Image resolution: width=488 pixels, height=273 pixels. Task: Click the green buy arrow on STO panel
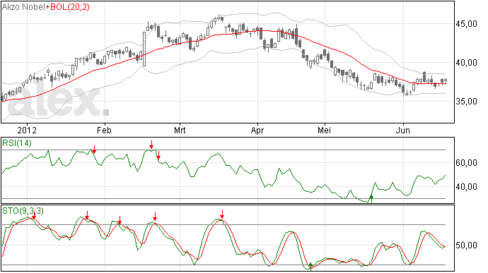[x=310, y=267]
